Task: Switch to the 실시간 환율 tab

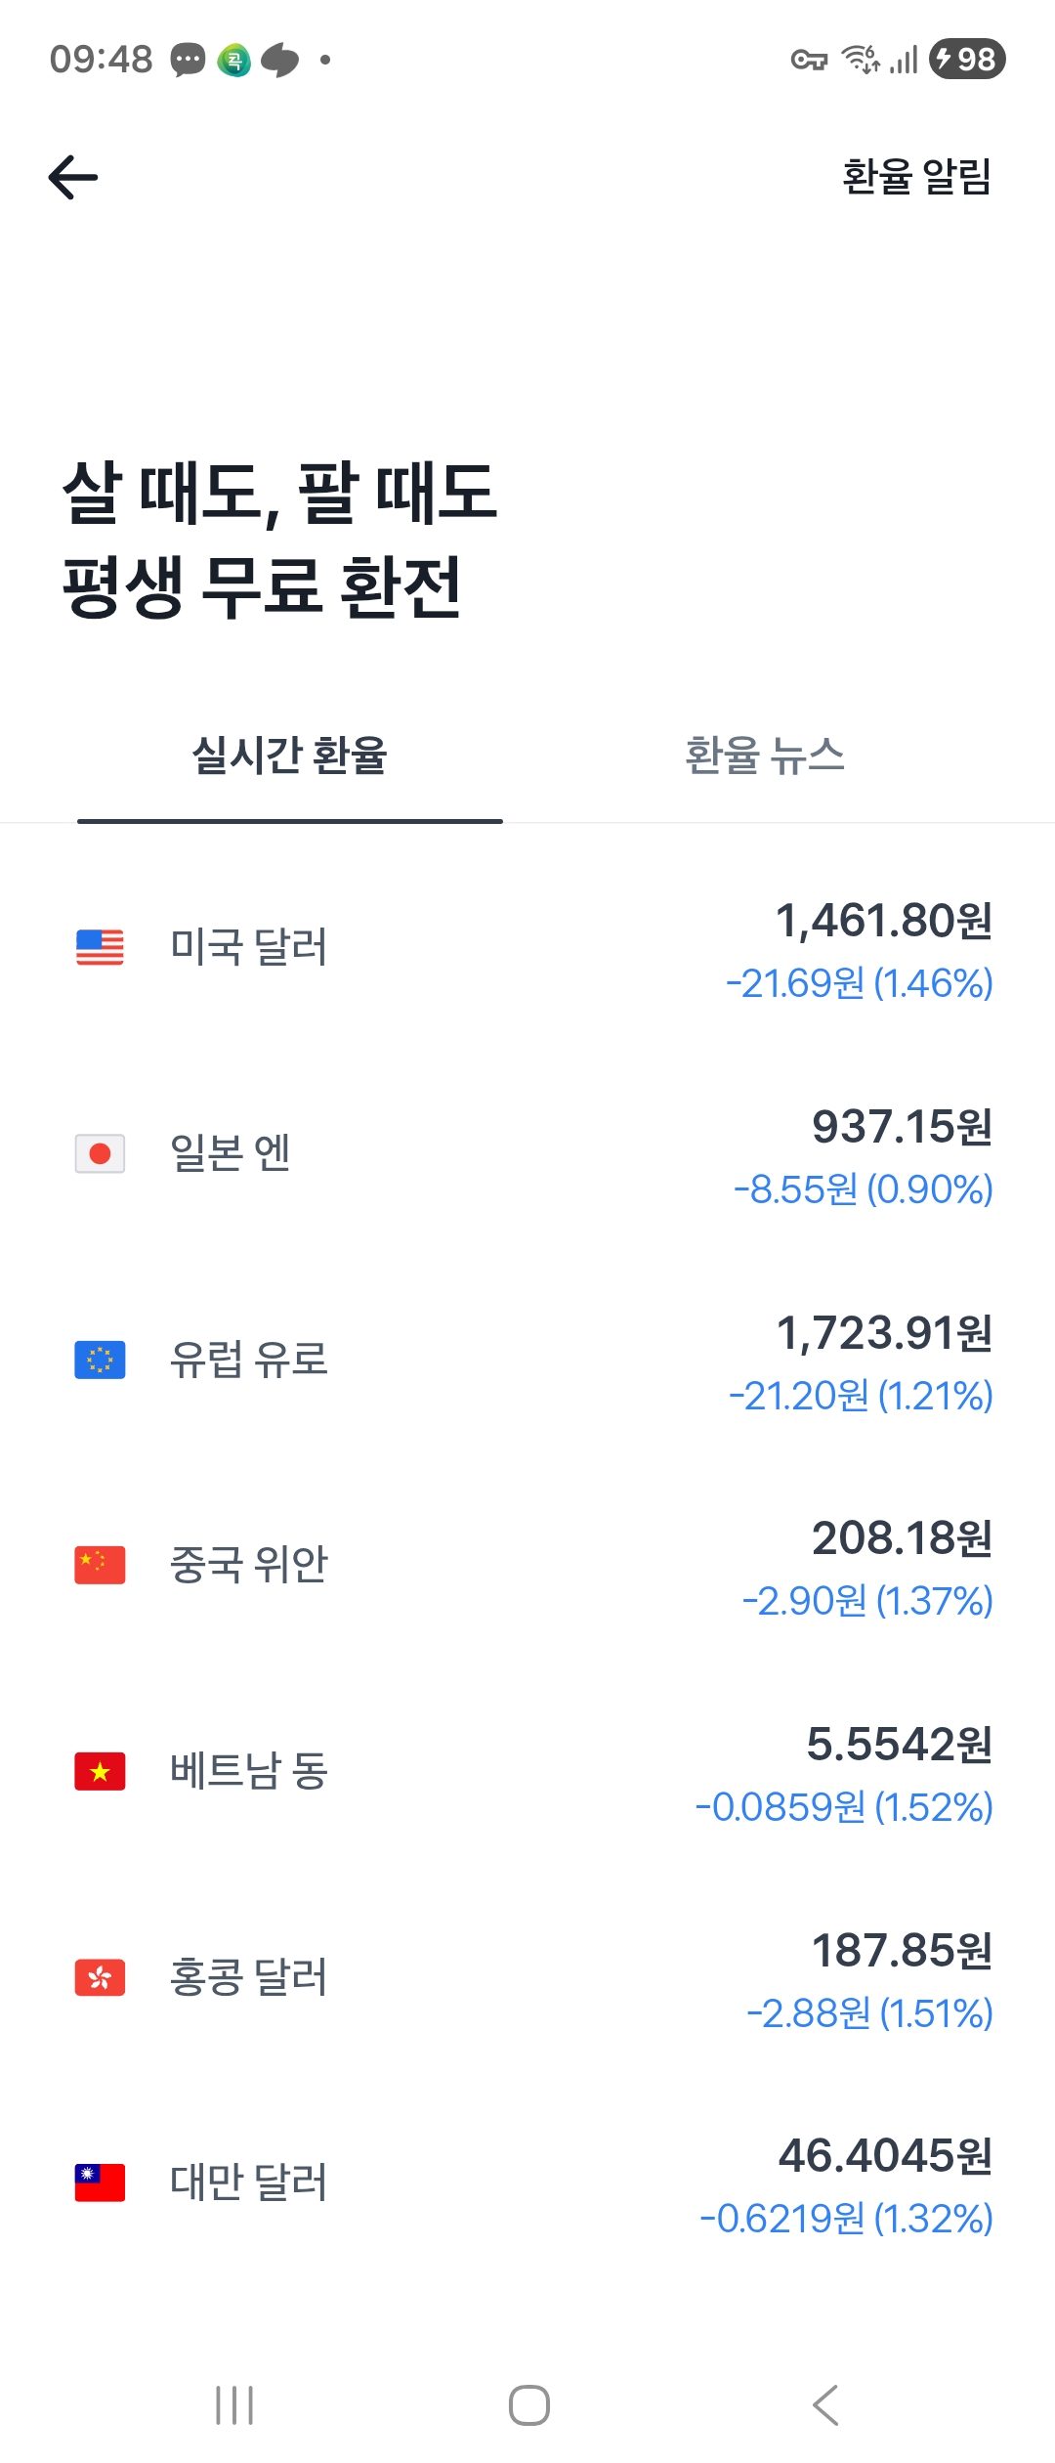Action: tap(290, 756)
